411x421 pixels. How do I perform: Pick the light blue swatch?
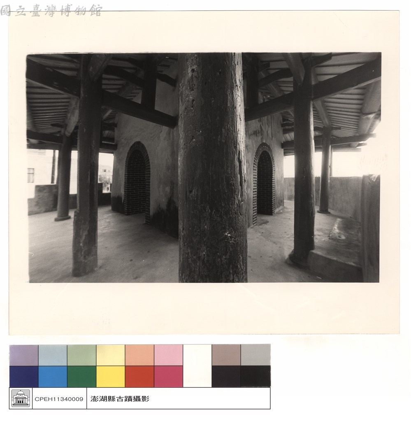pos(53,355)
